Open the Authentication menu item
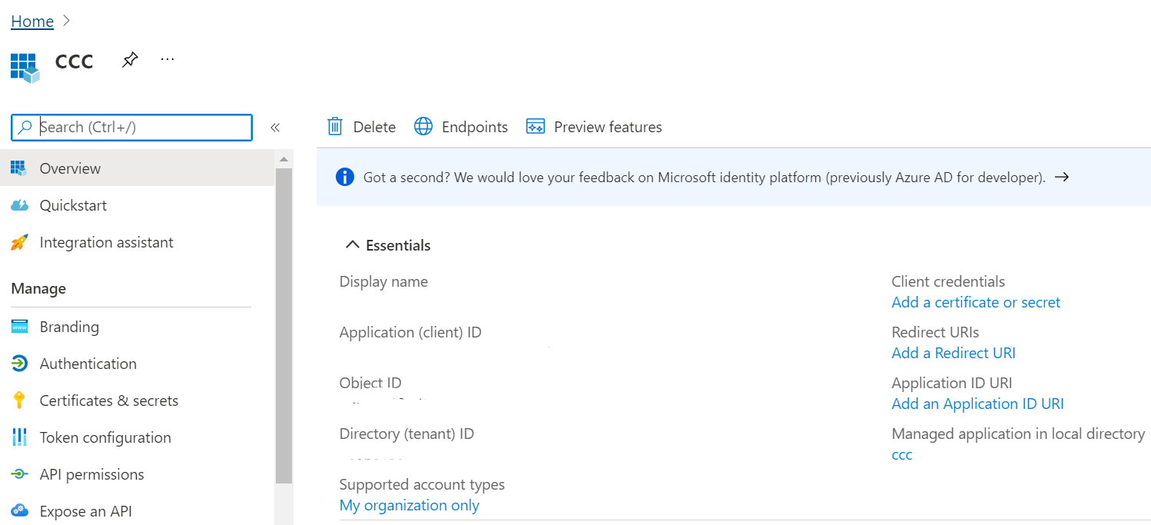The width and height of the screenshot is (1151, 525). point(137,364)
